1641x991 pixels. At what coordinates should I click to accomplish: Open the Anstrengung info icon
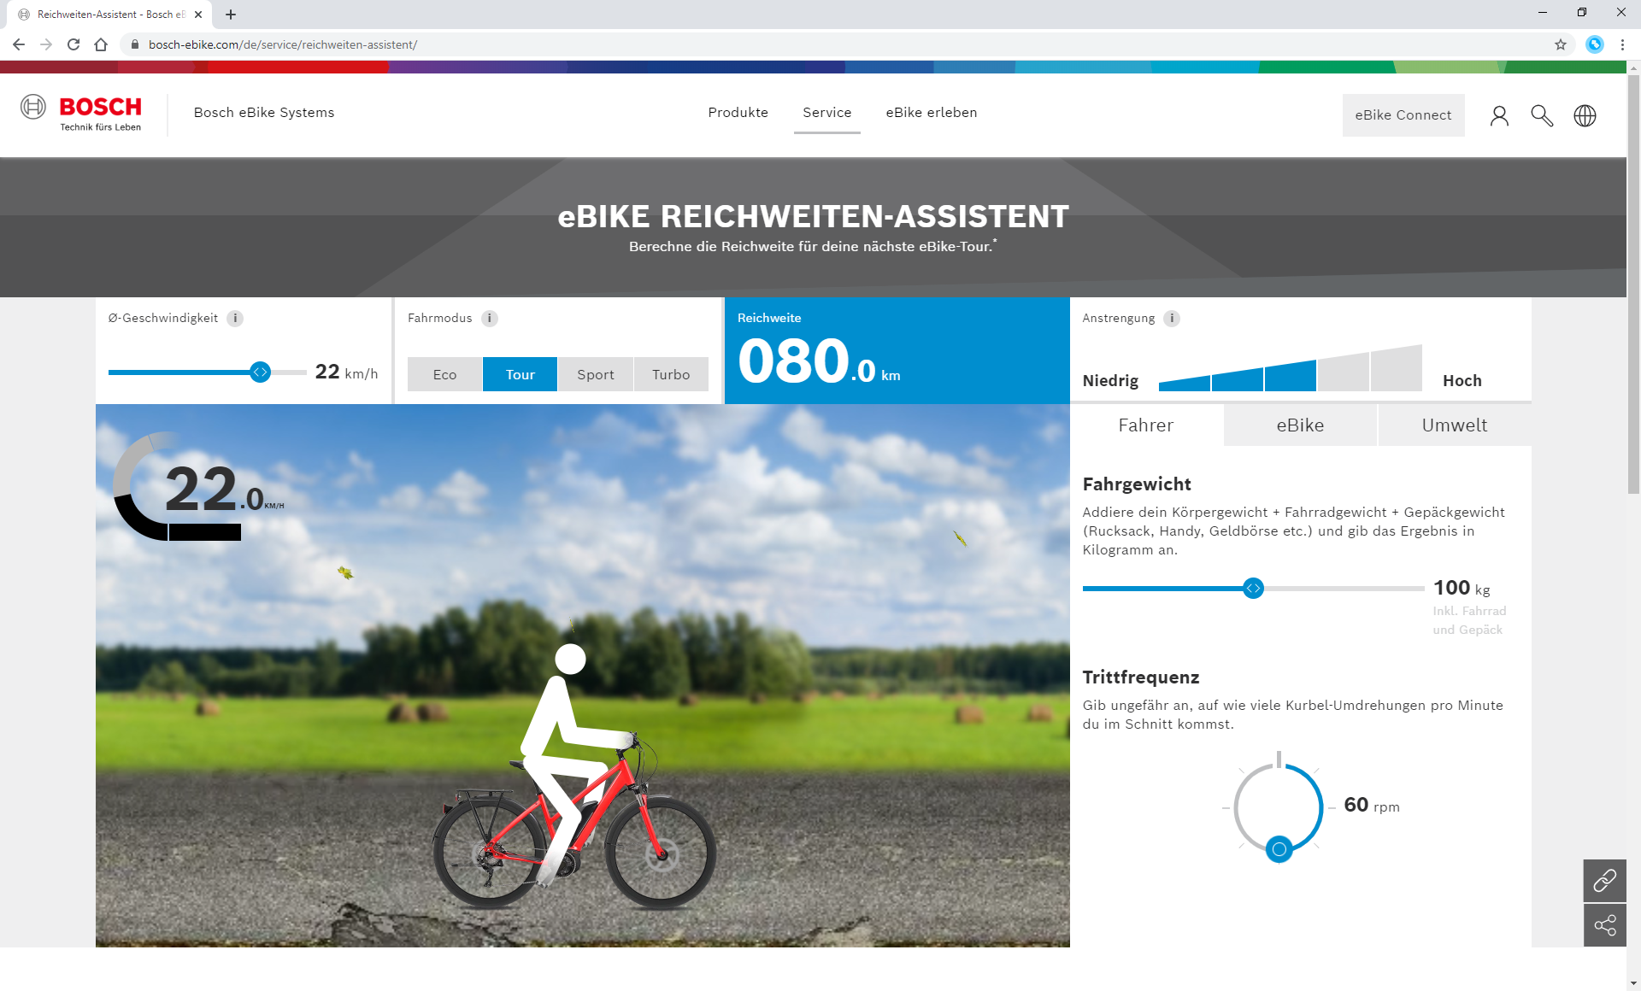coord(1172,318)
